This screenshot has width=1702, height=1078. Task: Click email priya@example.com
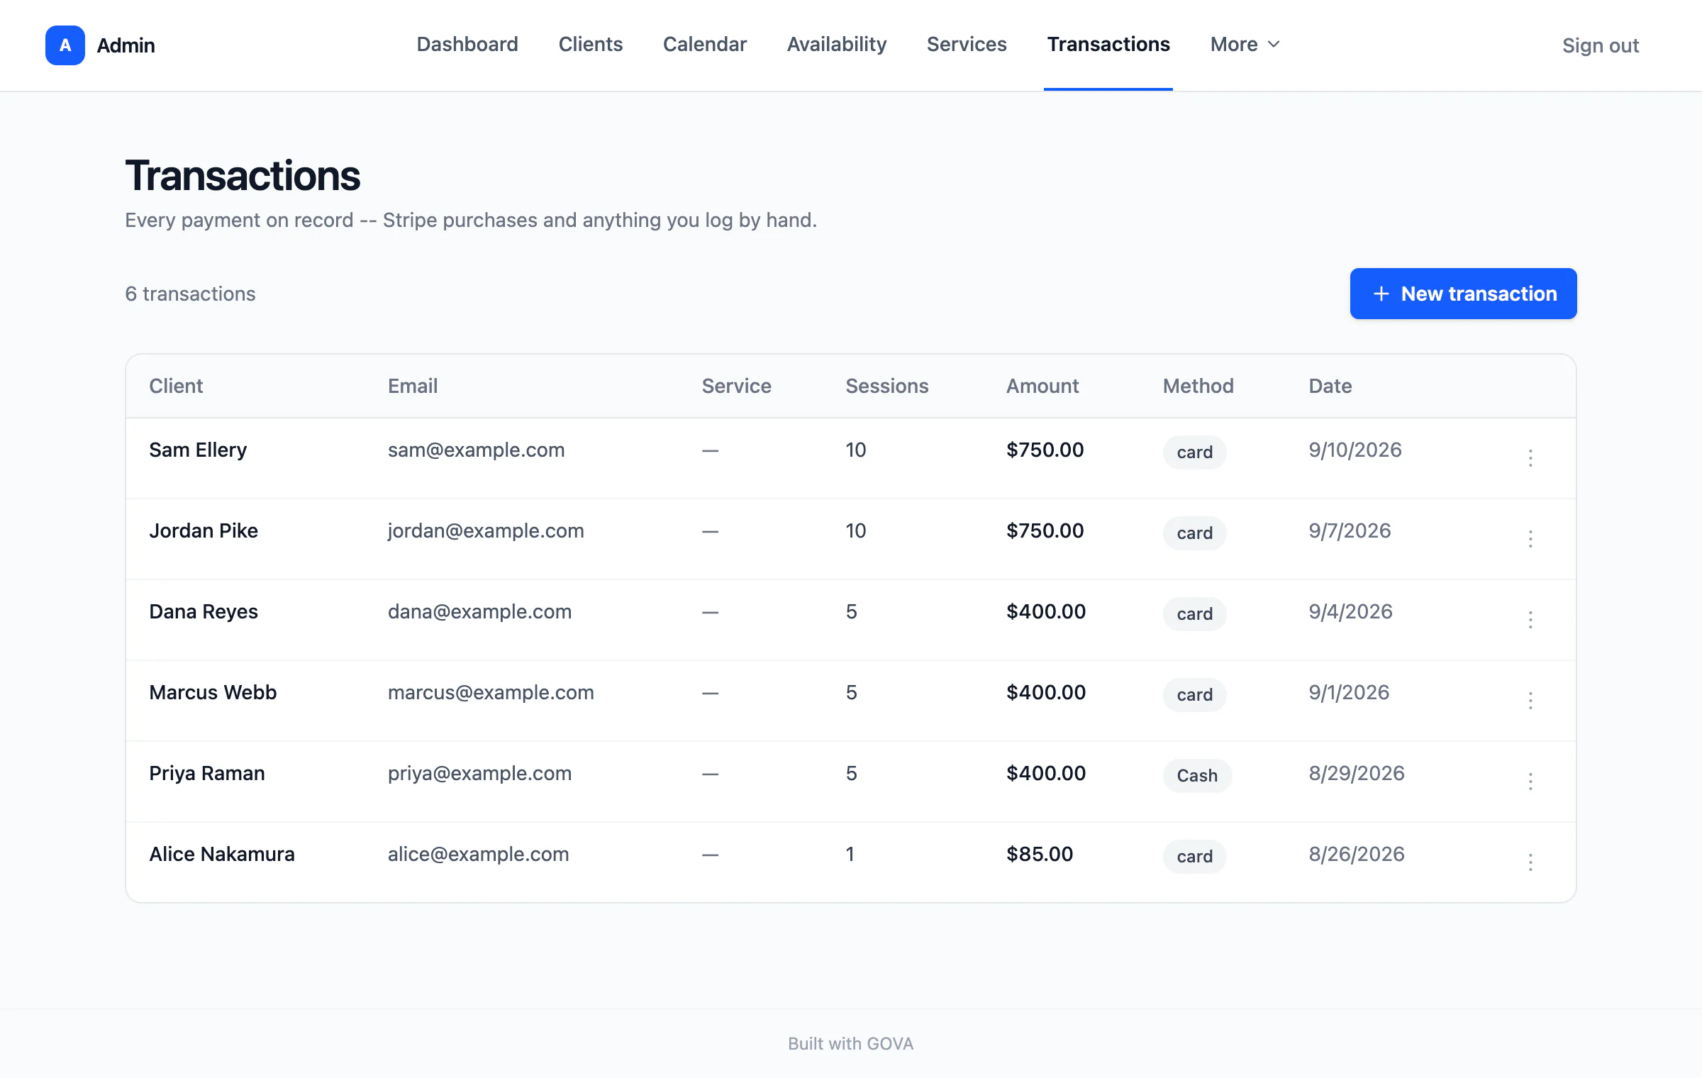[479, 773]
